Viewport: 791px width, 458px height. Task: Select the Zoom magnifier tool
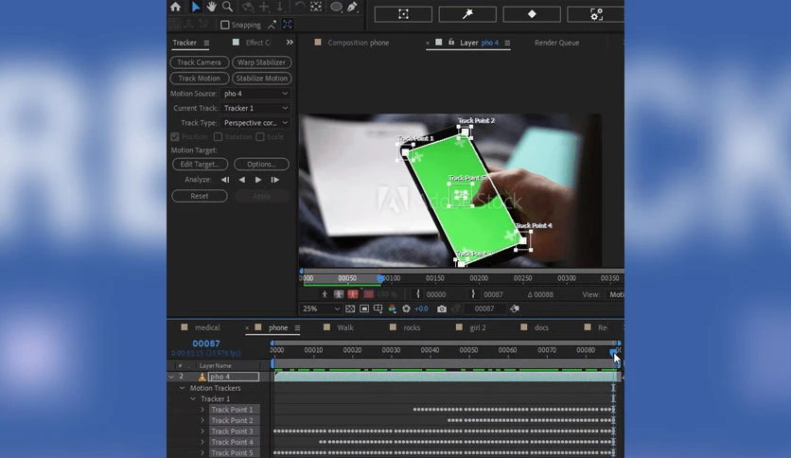tap(227, 7)
